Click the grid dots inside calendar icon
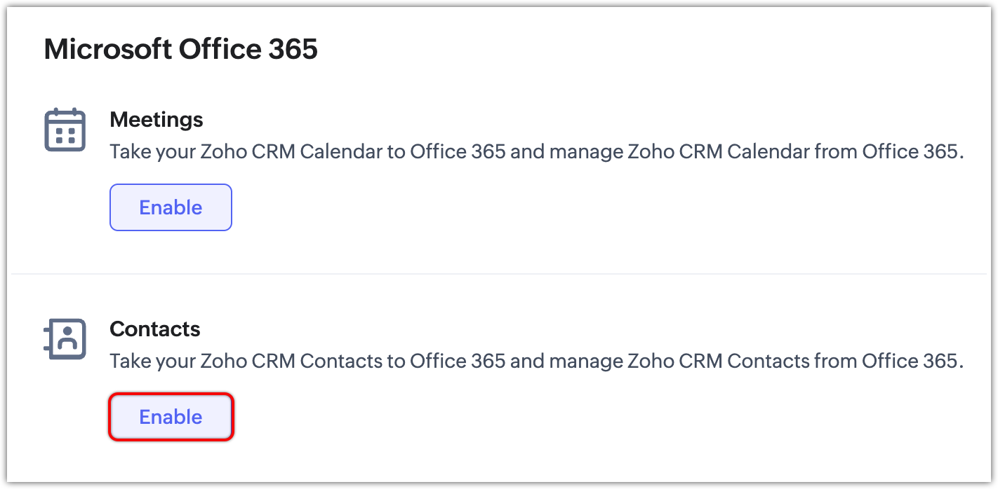This screenshot has height=489, width=998. click(x=65, y=135)
